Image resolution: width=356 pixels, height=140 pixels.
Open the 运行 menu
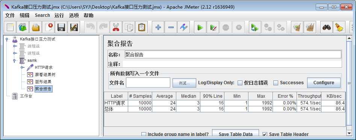pyautogui.click(x=59, y=15)
